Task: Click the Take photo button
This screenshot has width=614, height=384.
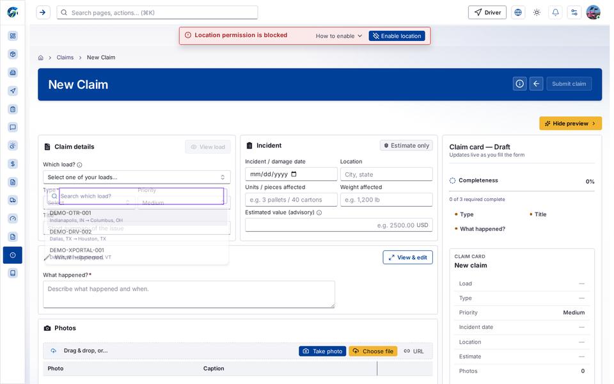Action: (x=322, y=351)
